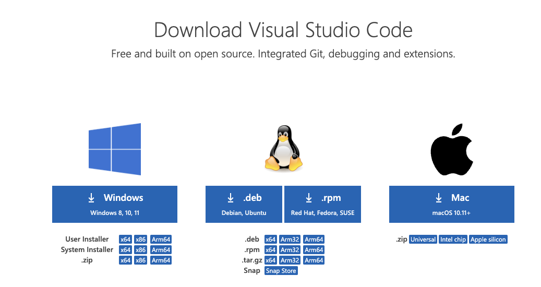This screenshot has width=541, height=287.
Task: Select Arm64 in the Linux .rpm row
Action: pos(314,250)
